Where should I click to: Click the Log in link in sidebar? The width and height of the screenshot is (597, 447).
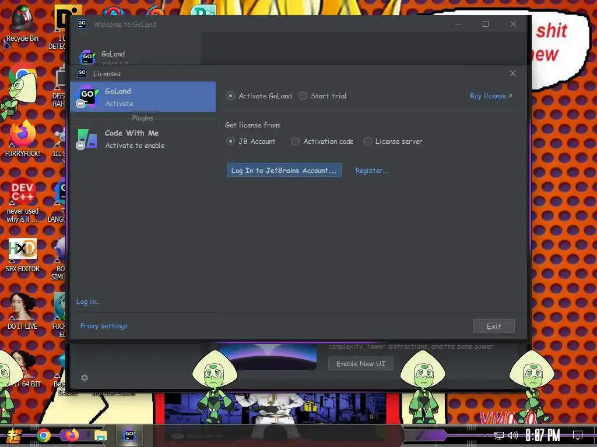click(x=88, y=301)
